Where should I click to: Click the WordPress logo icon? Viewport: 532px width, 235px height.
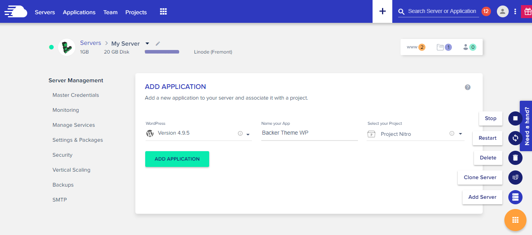[150, 133]
